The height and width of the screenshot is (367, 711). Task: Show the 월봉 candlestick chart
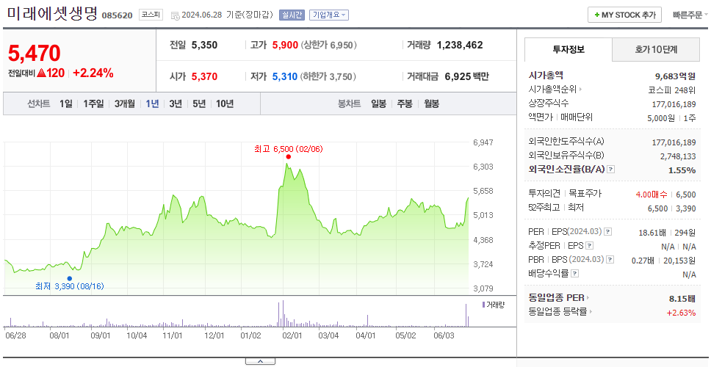coord(432,103)
